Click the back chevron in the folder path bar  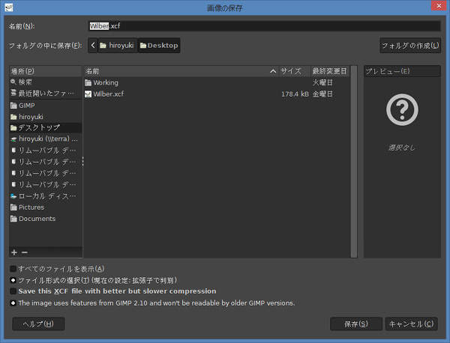[93, 45]
